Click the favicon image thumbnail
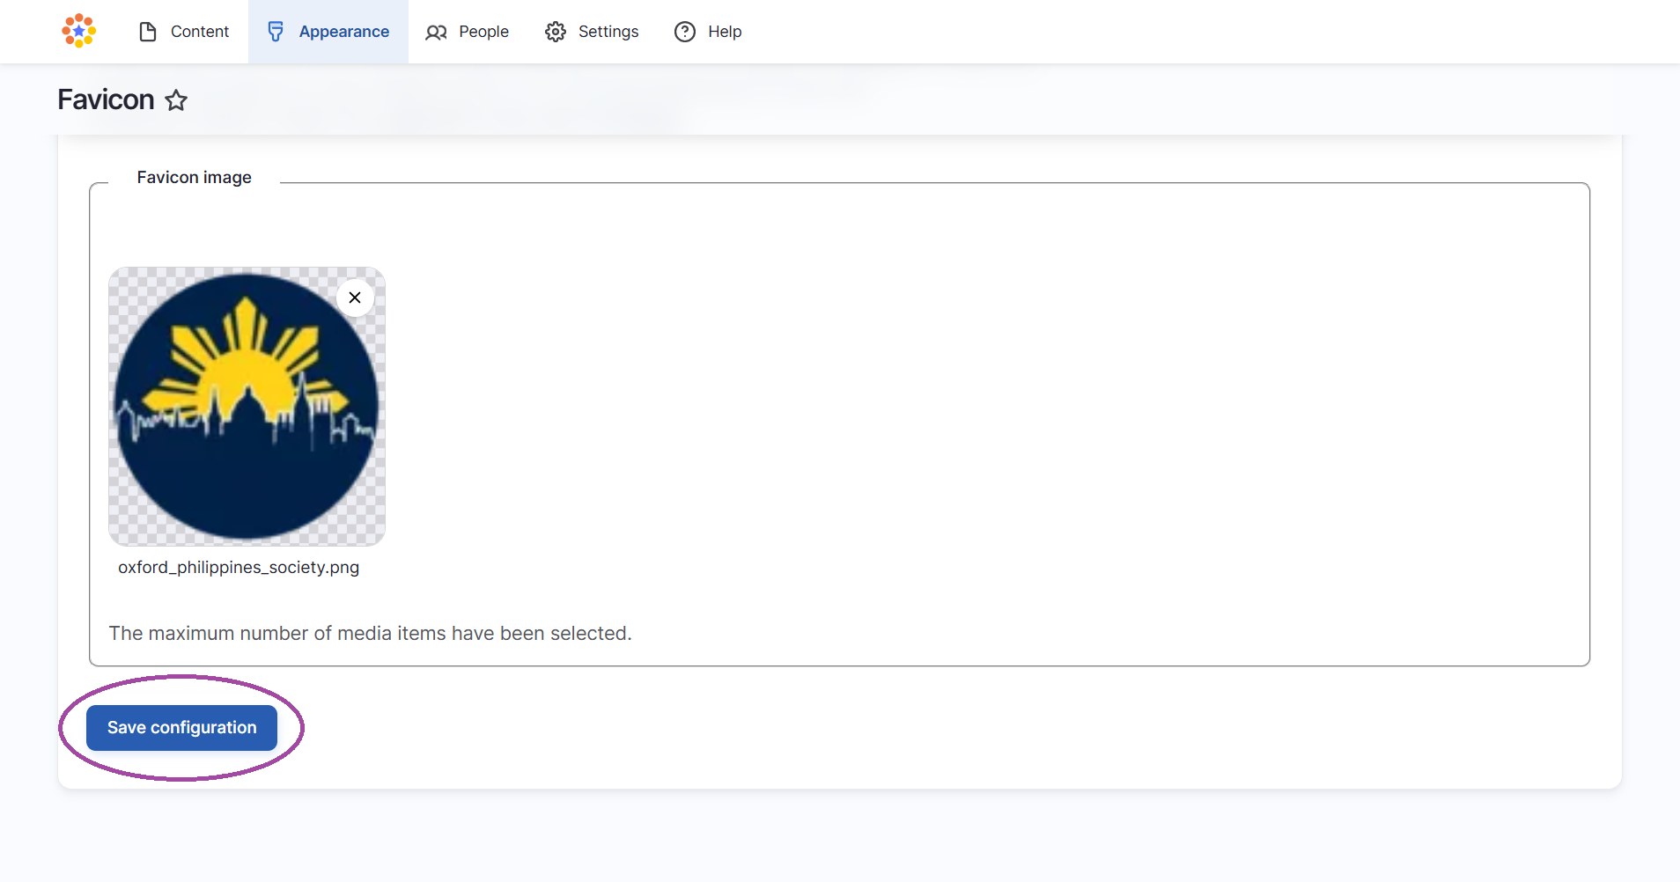Screen dimensions: 1680x882 [x=247, y=406]
